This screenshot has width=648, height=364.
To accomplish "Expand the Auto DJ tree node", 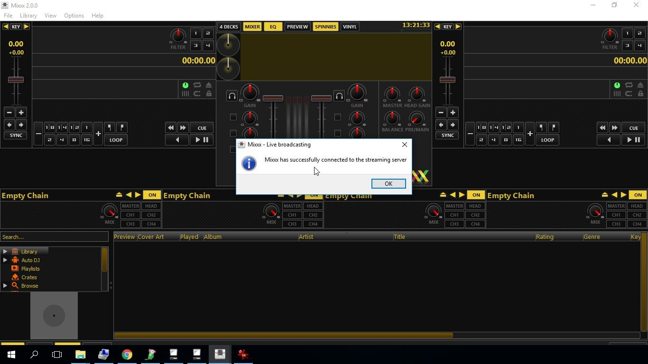I will [5, 260].
